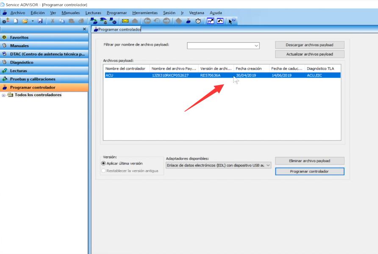
Task: Click the yellow envelope message icon
Action: point(125,21)
